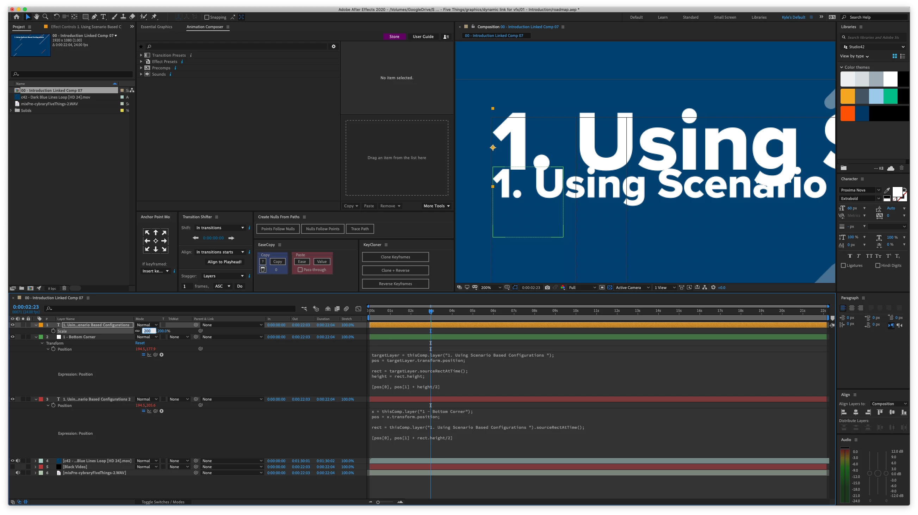Pick the Puppet Pin tool
This screenshot has height=515, width=918.
pyautogui.click(x=154, y=17)
